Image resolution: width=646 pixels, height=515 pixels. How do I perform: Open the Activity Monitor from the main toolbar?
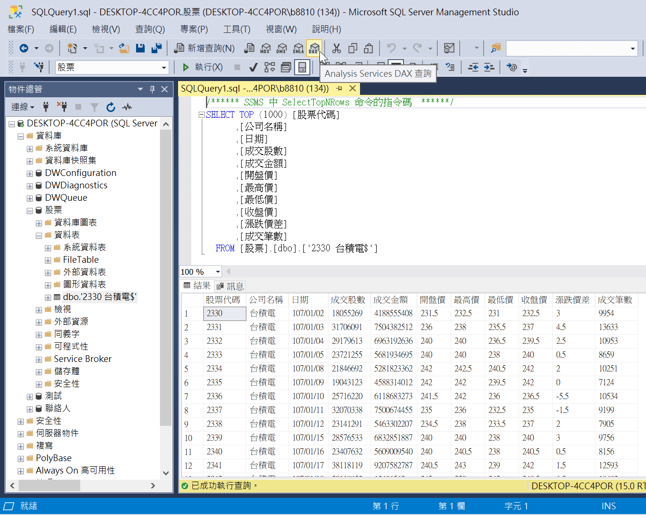(449, 48)
